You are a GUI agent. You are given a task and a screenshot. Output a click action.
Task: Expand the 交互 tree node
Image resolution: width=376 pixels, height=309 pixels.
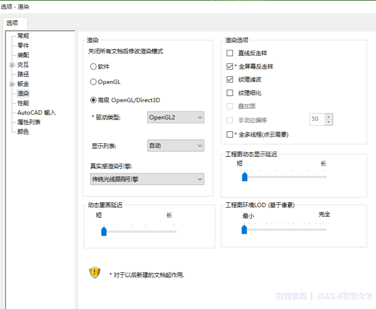[12, 65]
